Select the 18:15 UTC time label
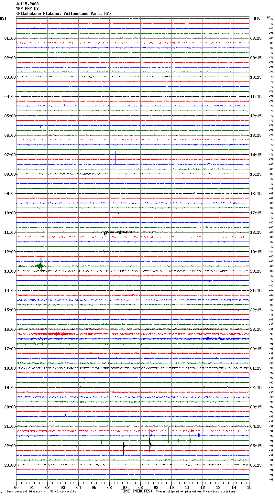275x496 pixels. pyautogui.click(x=256, y=232)
